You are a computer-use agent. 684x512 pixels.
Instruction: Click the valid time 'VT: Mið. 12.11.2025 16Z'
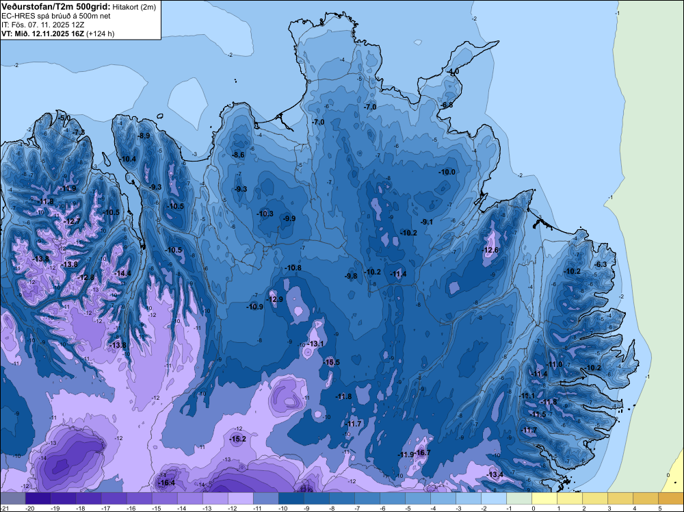pyautogui.click(x=42, y=34)
